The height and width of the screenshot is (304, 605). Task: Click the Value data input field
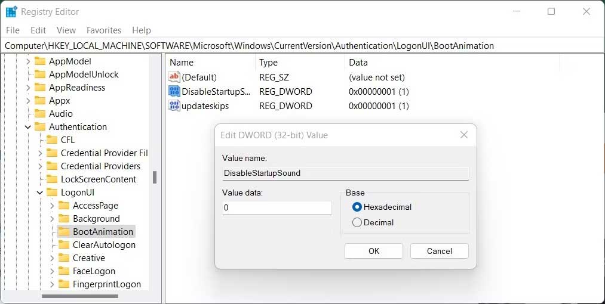pos(277,208)
